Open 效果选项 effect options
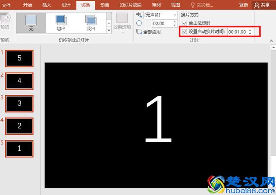 [122, 23]
